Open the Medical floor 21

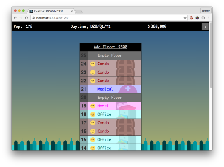tap(111, 89)
